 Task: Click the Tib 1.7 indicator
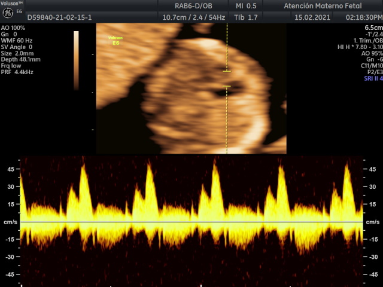tap(246, 18)
